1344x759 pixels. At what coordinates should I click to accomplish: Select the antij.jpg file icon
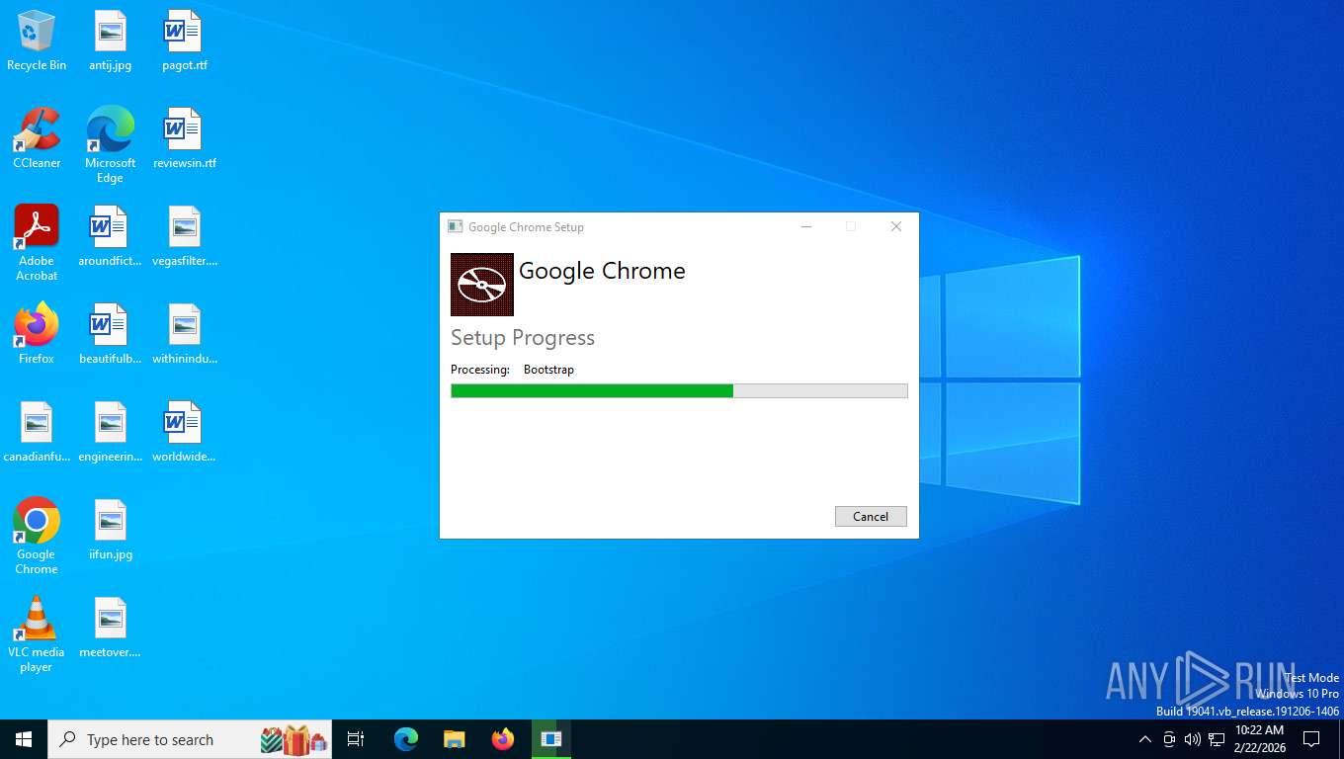(111, 42)
